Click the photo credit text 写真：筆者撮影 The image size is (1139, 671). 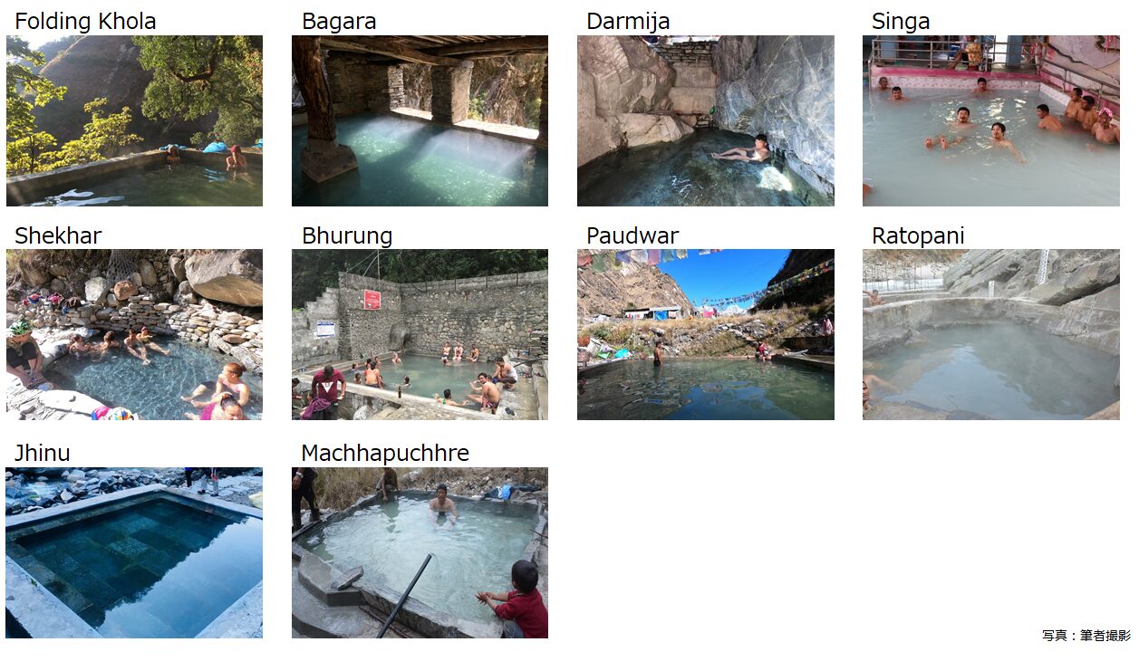pyautogui.click(x=1086, y=636)
